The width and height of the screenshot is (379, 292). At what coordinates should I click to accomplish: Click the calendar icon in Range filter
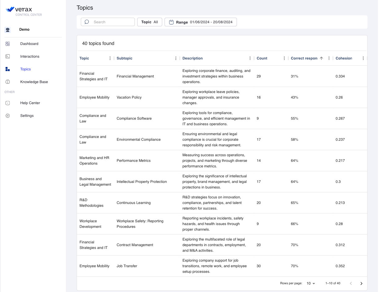pyautogui.click(x=171, y=22)
